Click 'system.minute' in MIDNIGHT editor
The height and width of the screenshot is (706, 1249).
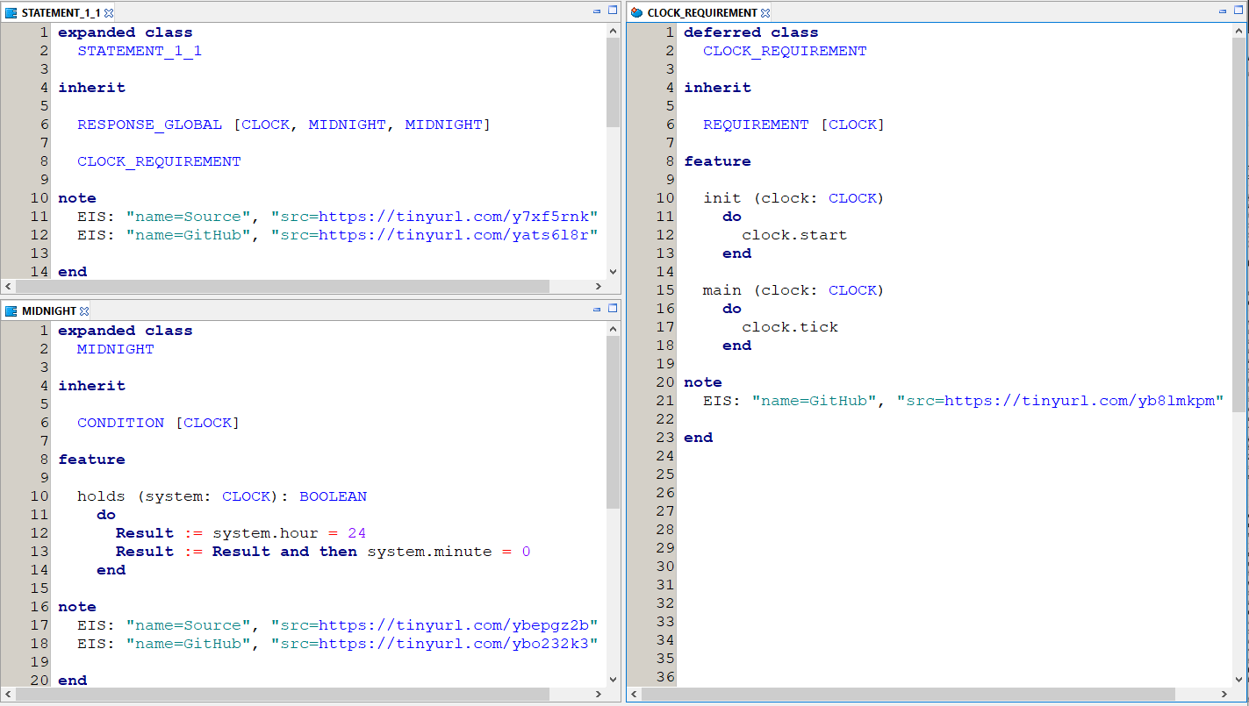[429, 552]
